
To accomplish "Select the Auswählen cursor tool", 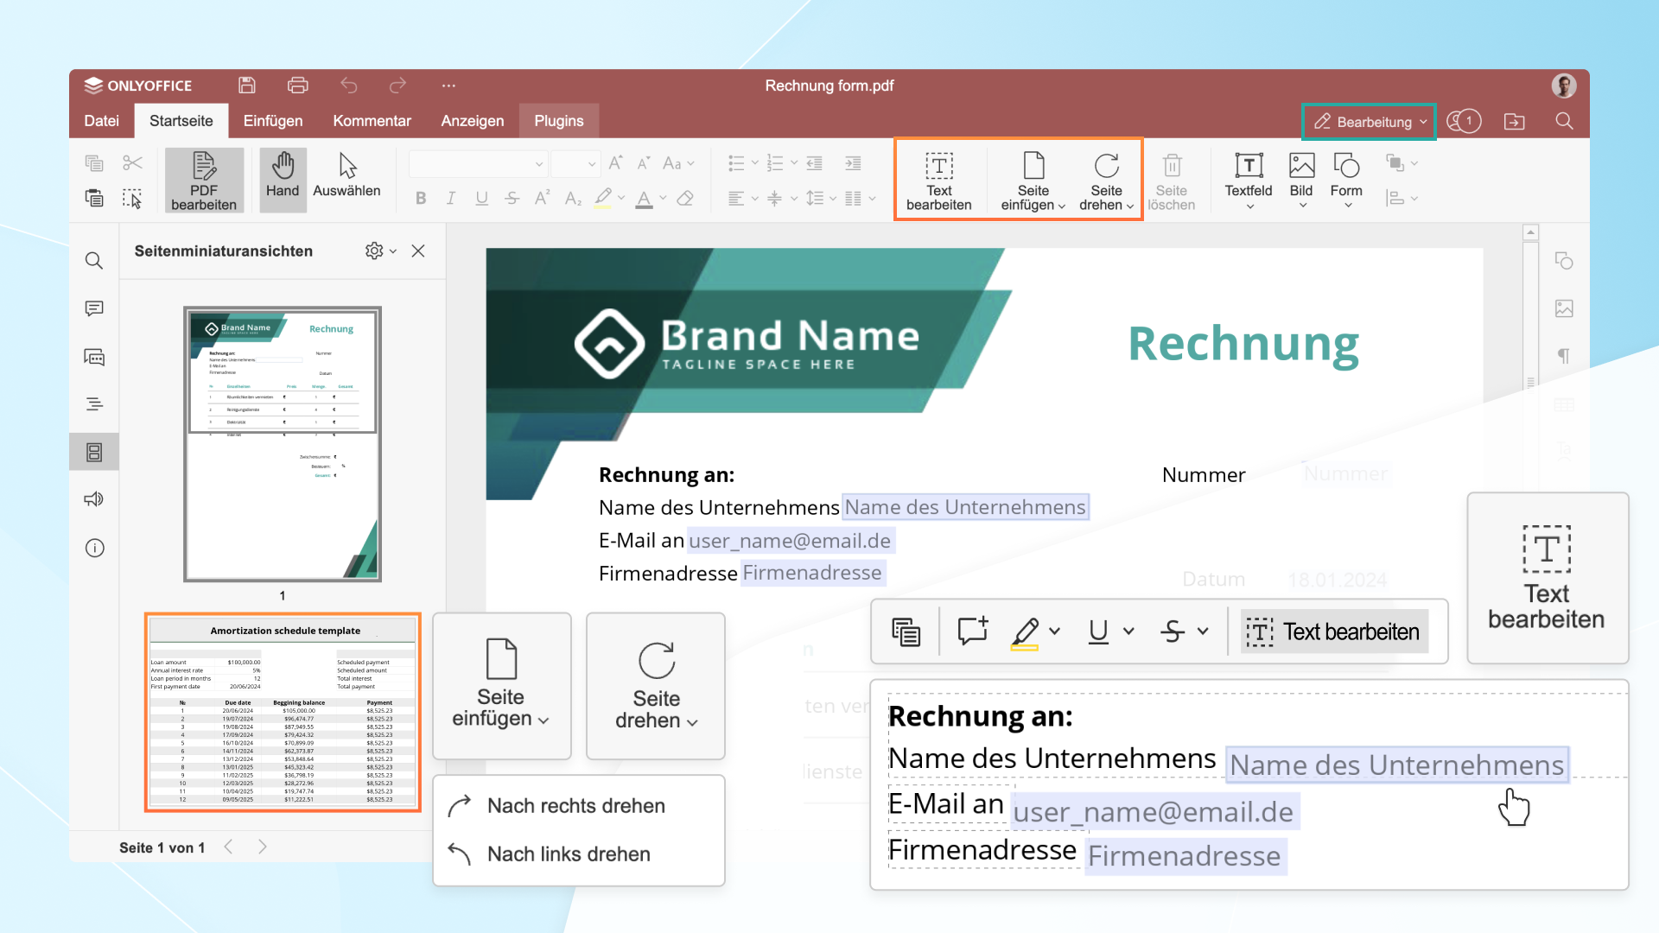I will click(346, 177).
